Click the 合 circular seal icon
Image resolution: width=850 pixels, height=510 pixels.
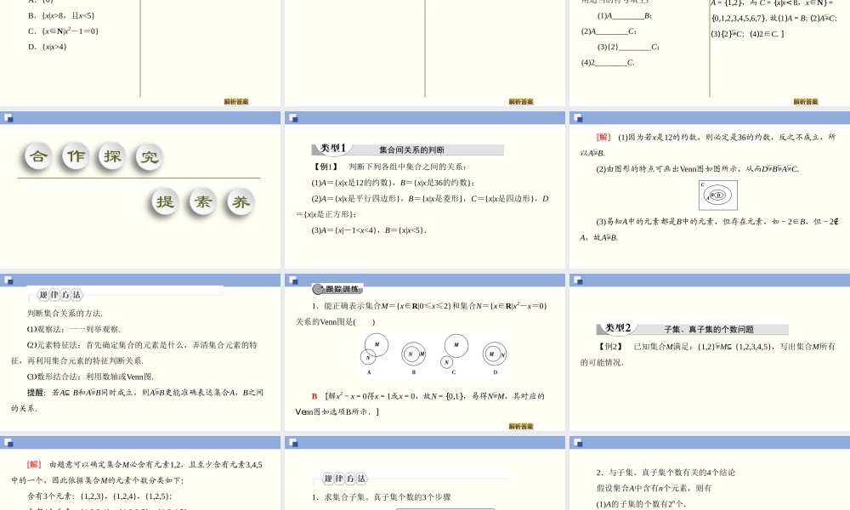pos(37,156)
